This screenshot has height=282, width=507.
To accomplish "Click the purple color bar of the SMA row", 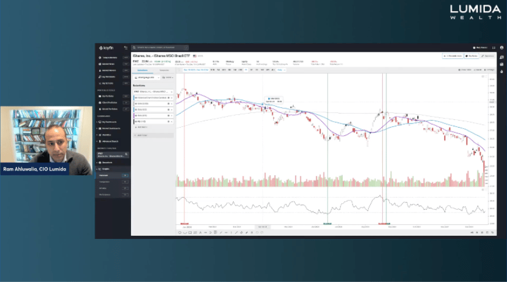I will (134, 115).
